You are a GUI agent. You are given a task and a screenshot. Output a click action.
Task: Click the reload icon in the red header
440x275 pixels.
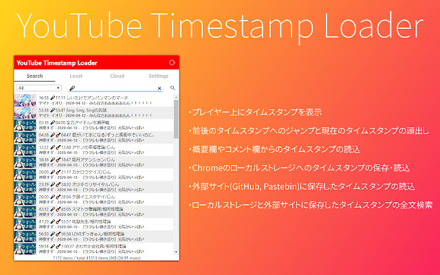[x=172, y=63]
